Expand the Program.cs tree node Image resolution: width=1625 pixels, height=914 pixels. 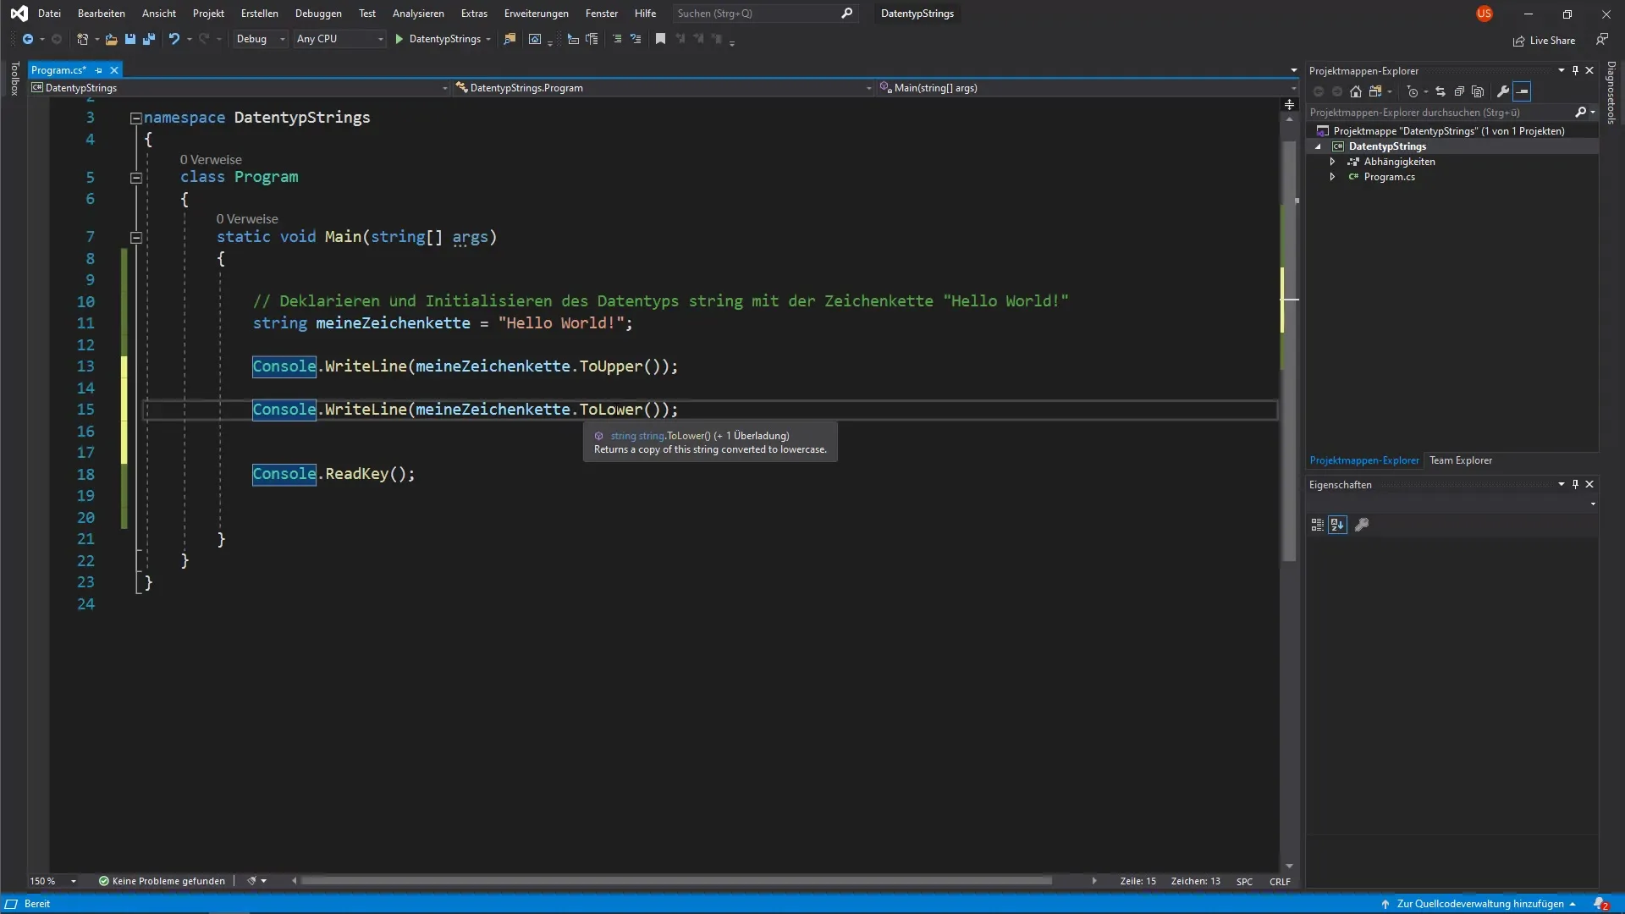pos(1332,177)
